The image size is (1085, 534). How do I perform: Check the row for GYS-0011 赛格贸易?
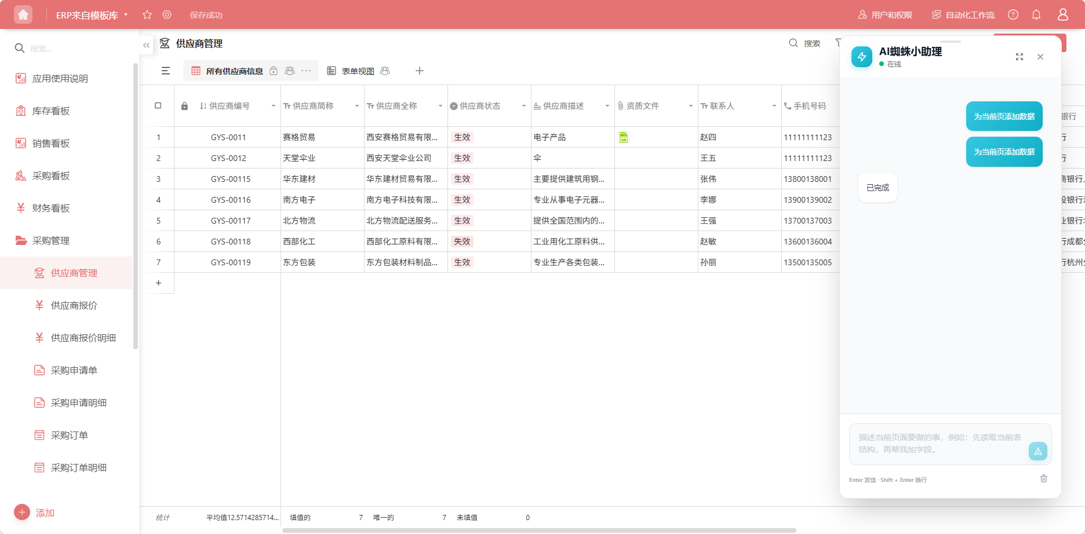coord(158,137)
